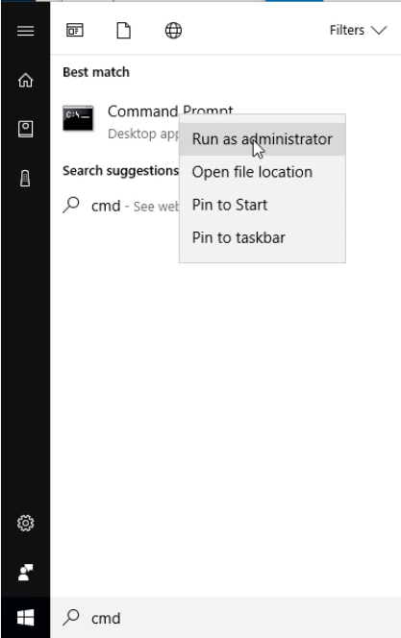This screenshot has height=638, width=401.
Task: Filter results by Documents icon
Action: click(x=124, y=31)
